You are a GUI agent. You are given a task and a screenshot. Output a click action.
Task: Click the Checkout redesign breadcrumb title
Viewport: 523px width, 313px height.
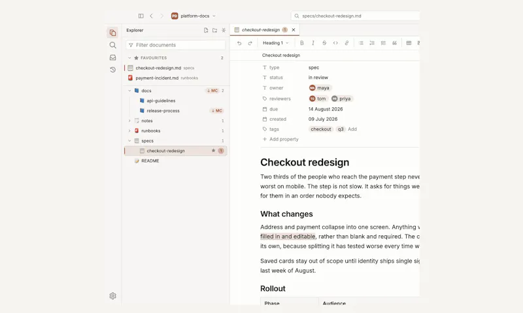click(x=281, y=56)
